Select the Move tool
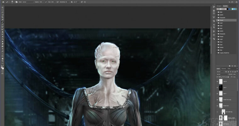Image resolution: width=239 pixels, height=126 pixels. point(3,7)
